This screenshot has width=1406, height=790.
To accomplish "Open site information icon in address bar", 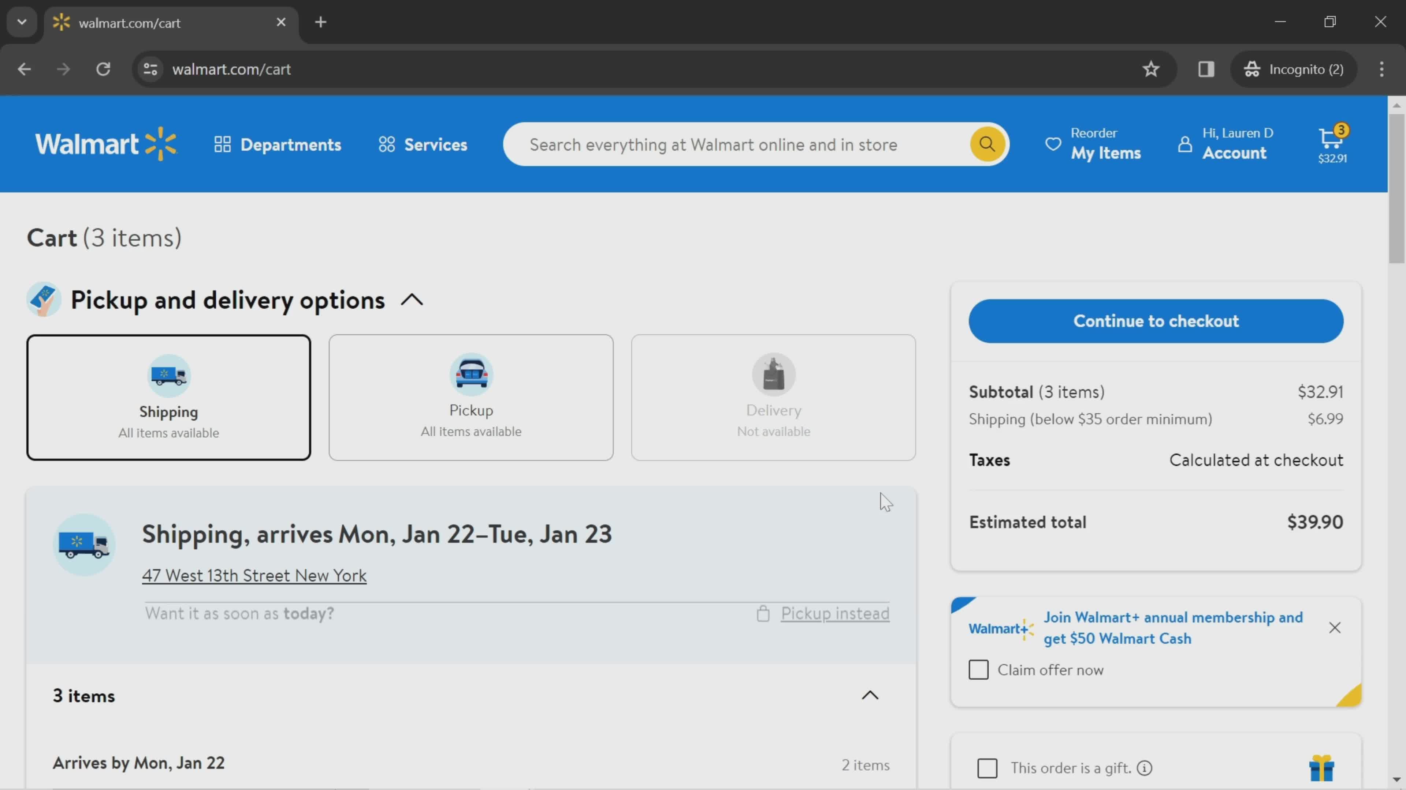I will (150, 69).
